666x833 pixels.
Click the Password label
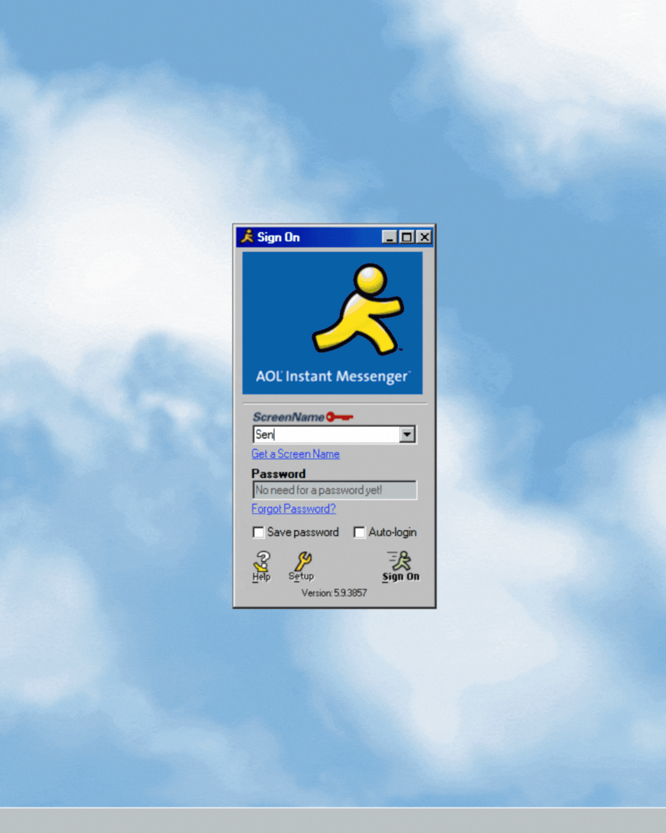click(279, 474)
